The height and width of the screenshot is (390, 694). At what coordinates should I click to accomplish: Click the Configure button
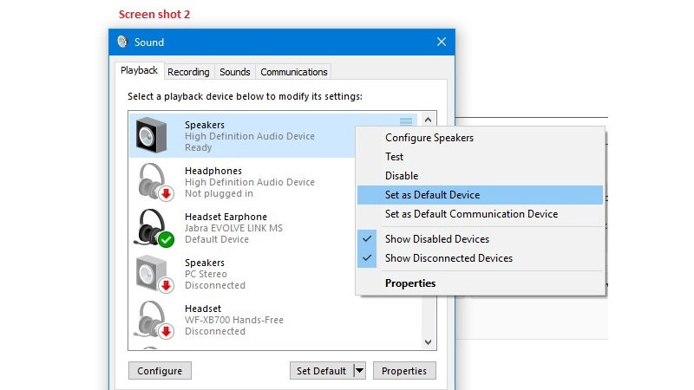(x=160, y=371)
